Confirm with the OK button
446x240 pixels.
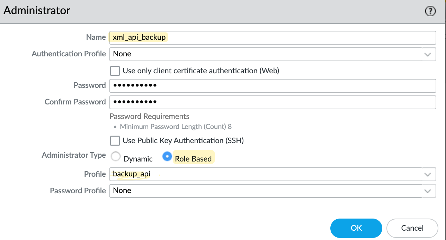pos(356,228)
